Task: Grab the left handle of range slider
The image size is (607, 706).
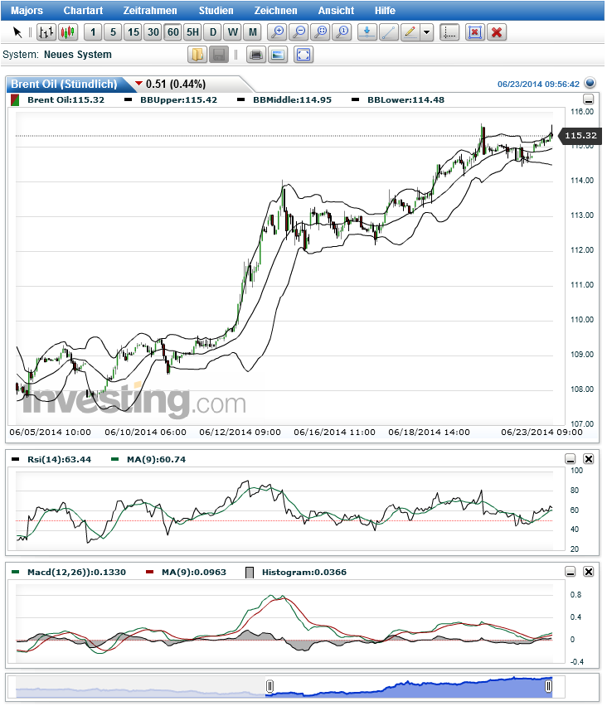Action: [270, 686]
